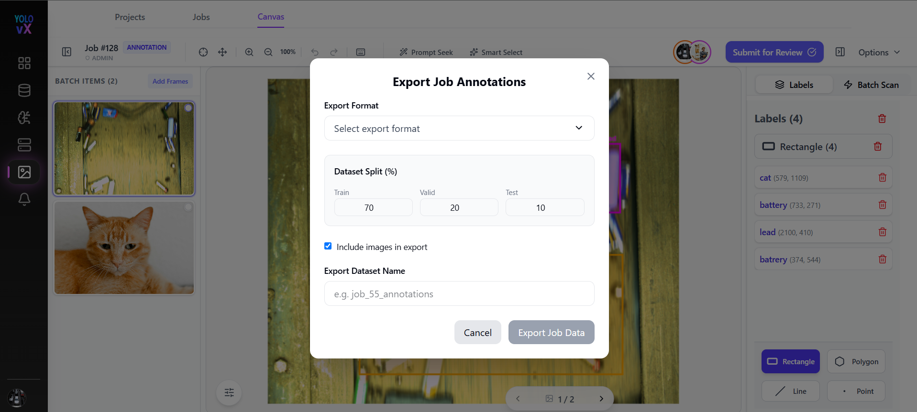Select the batteries image thumbnail
This screenshot has height=412, width=917.
click(124, 148)
